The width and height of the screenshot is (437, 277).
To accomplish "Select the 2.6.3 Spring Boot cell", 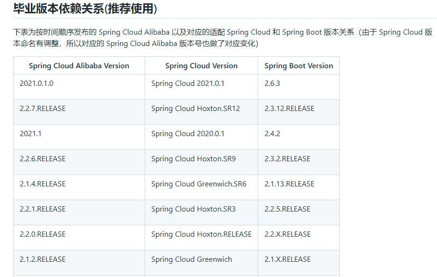I will [x=272, y=83].
